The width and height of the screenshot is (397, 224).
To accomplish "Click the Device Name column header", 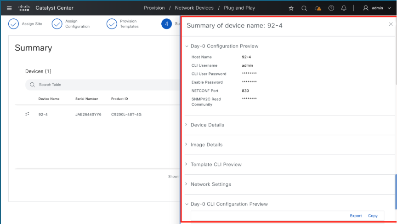I will click(49, 99).
